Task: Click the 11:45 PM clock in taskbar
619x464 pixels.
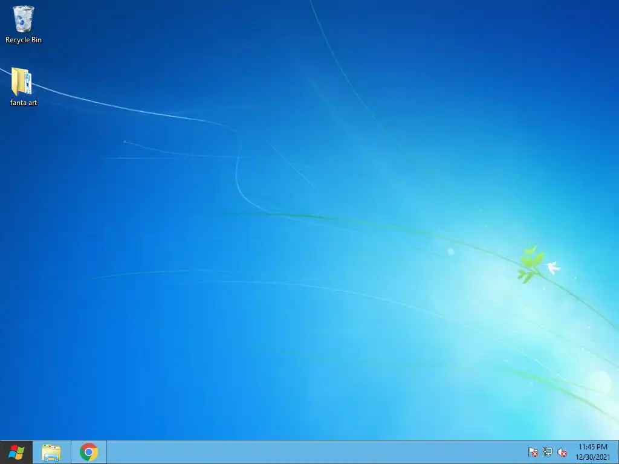Action: (x=592, y=447)
